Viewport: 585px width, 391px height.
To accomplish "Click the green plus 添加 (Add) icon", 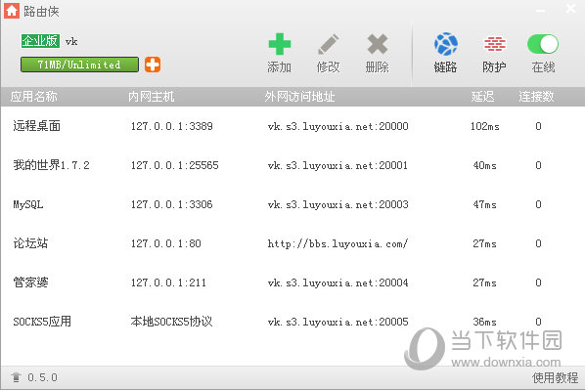I will (x=280, y=44).
